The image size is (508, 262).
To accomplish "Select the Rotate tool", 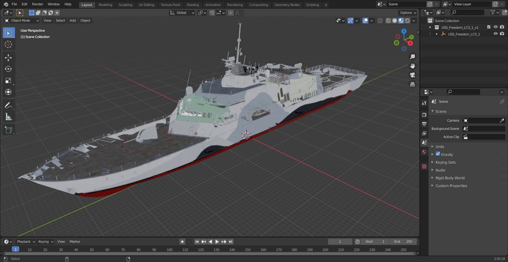I will (x=8, y=69).
